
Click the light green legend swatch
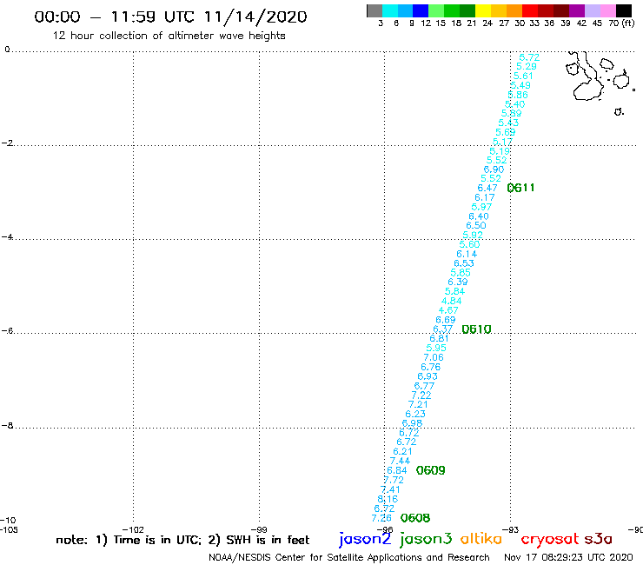(x=436, y=10)
